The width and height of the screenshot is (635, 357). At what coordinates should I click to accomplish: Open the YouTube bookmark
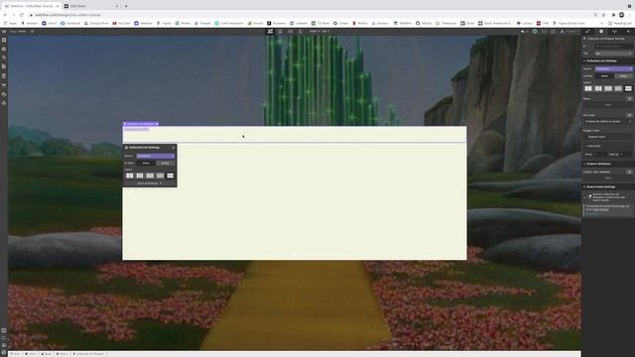coord(122,23)
